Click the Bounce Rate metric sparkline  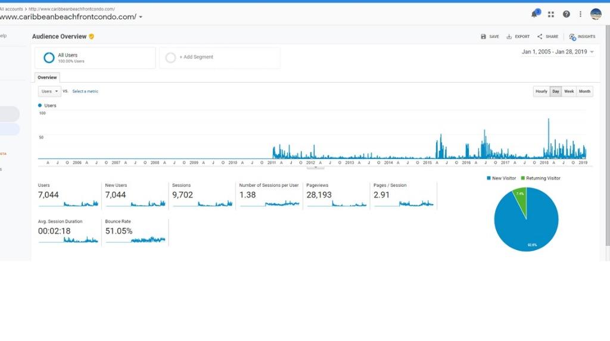[x=148, y=240]
